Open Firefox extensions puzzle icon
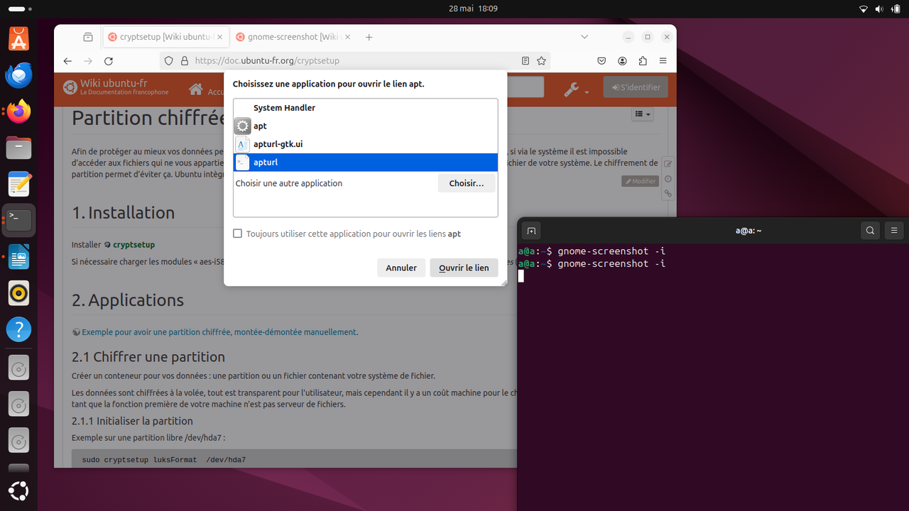 pyautogui.click(x=643, y=61)
